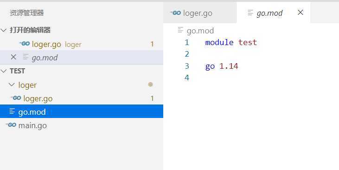Close go.mod in the open editors list
This screenshot has height=170, width=339.
(13, 57)
